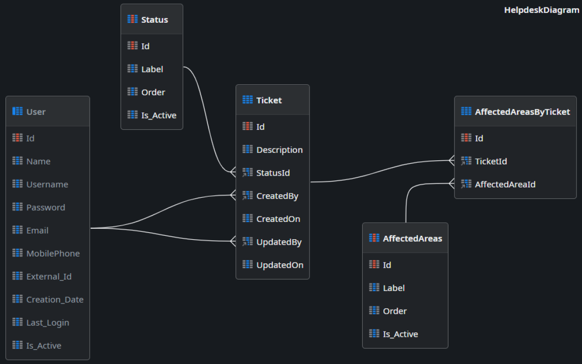Viewport: 582px width, 364px height.
Task: Click the table icon beside the Ticket header
Action: pos(247,100)
